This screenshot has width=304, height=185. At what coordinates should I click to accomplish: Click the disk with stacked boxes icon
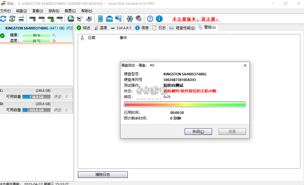coord(80,19)
